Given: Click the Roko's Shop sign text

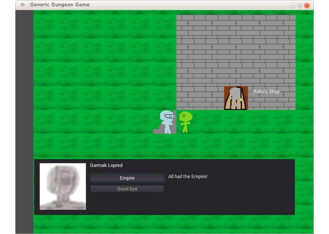Looking at the screenshot, I should (x=266, y=91).
